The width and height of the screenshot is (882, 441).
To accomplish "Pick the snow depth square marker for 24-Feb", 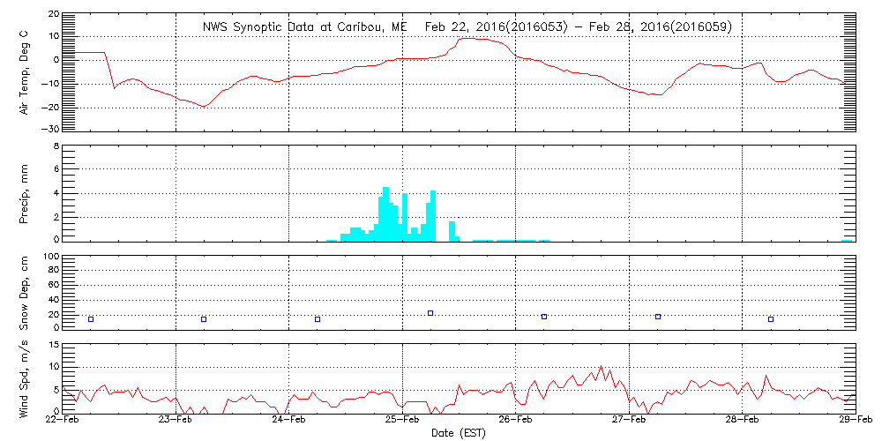I will 318,319.
